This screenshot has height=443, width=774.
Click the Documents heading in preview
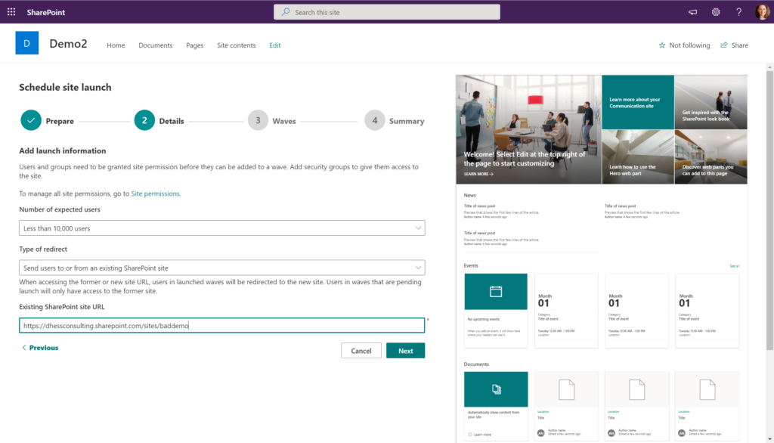pos(476,364)
